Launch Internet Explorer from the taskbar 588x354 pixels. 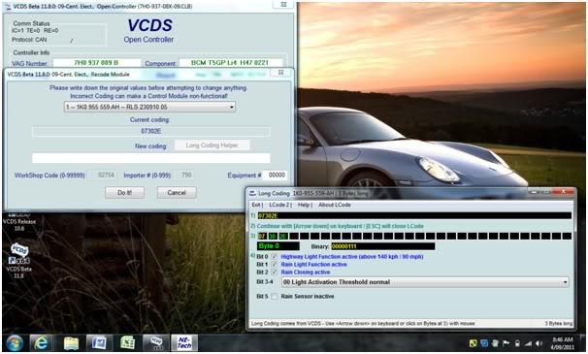[x=41, y=342]
